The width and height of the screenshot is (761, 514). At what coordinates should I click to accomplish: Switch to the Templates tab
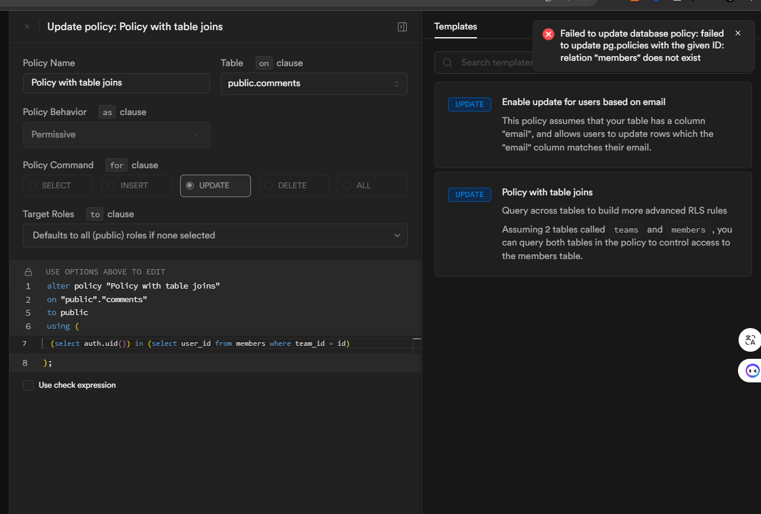[455, 27]
